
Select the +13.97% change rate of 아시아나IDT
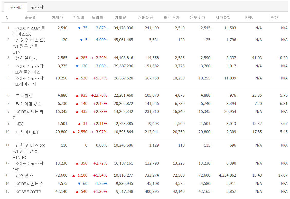click(x=99, y=132)
